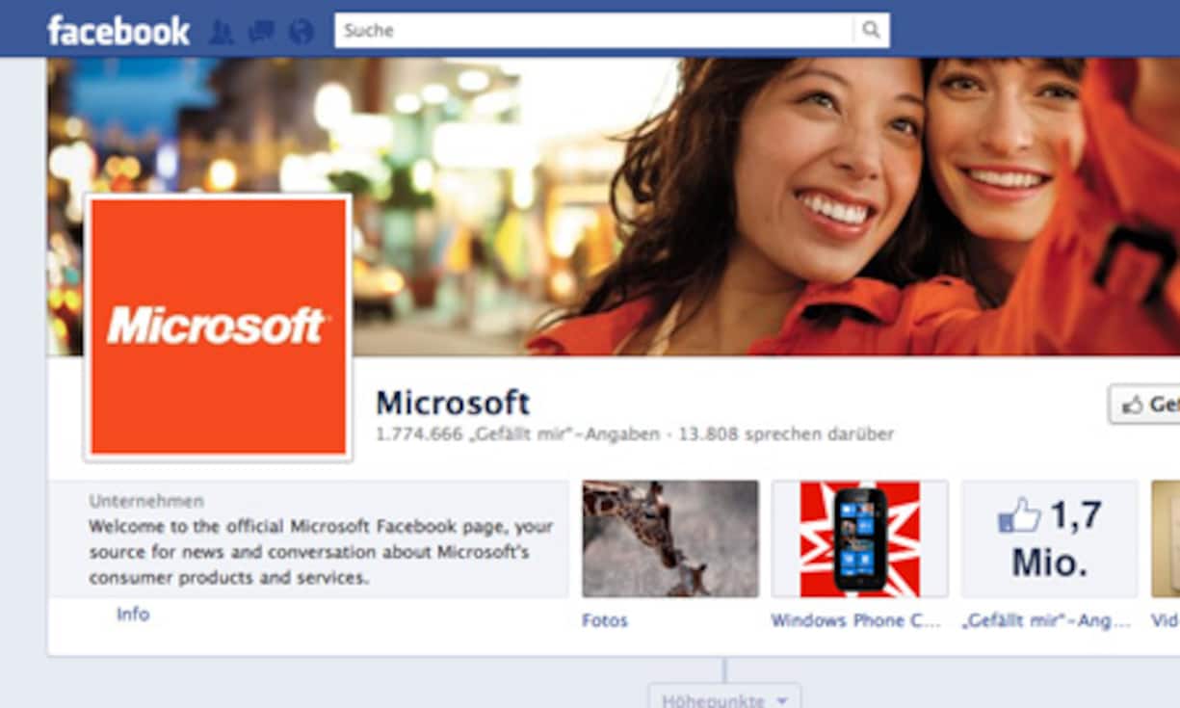
Task: Open friend requests icon in top bar
Action: (x=222, y=33)
